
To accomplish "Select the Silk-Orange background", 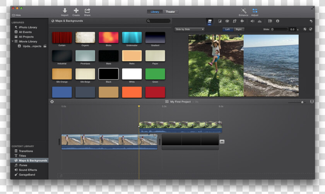I will click(62, 74).
